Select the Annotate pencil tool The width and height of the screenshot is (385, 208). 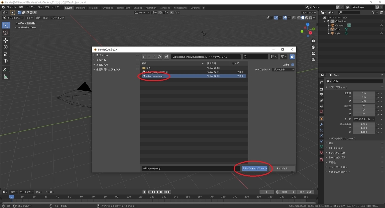[x=5, y=69]
